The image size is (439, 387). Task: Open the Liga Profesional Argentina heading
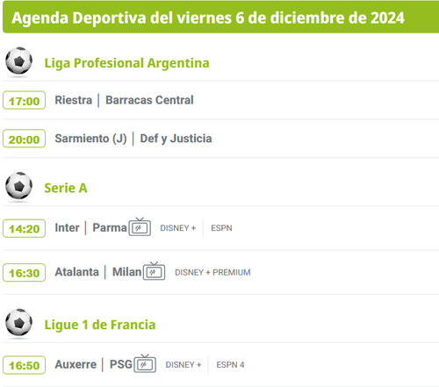[126, 63]
